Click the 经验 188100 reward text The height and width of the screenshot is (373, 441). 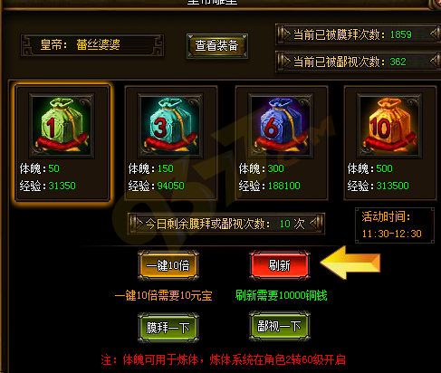(269, 186)
